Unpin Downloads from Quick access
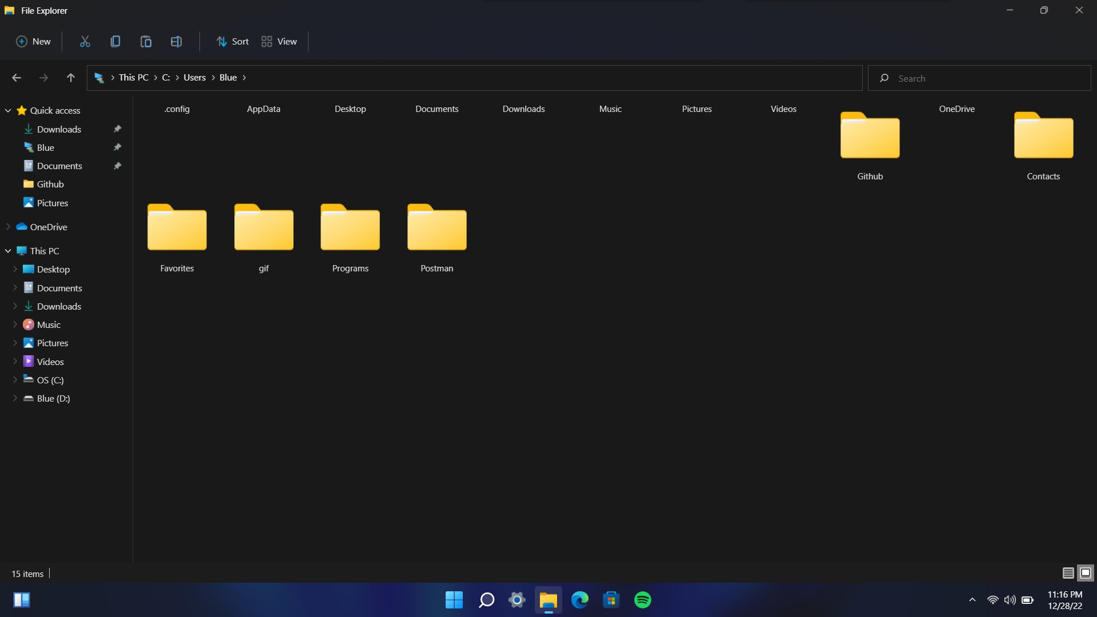 click(117, 129)
